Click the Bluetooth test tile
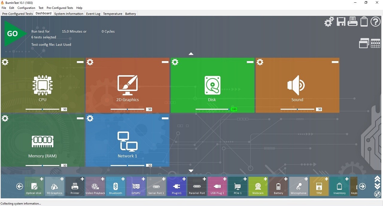This screenshot has width=383, height=206. (115, 186)
